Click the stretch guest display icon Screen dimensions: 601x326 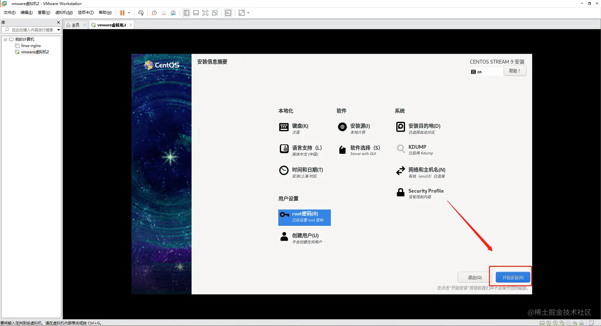click(242, 13)
